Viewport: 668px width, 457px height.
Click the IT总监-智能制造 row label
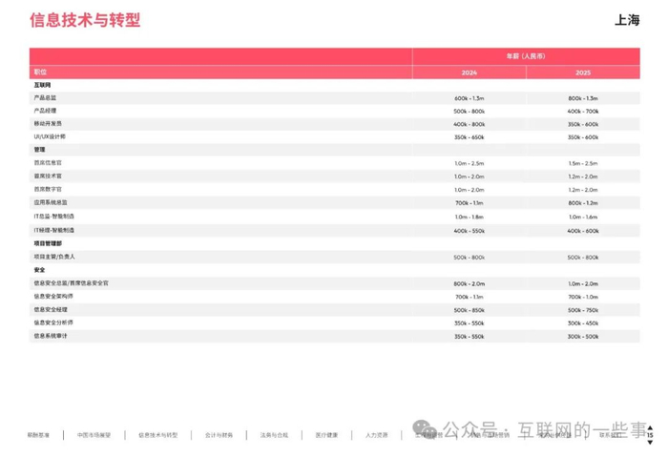54,217
